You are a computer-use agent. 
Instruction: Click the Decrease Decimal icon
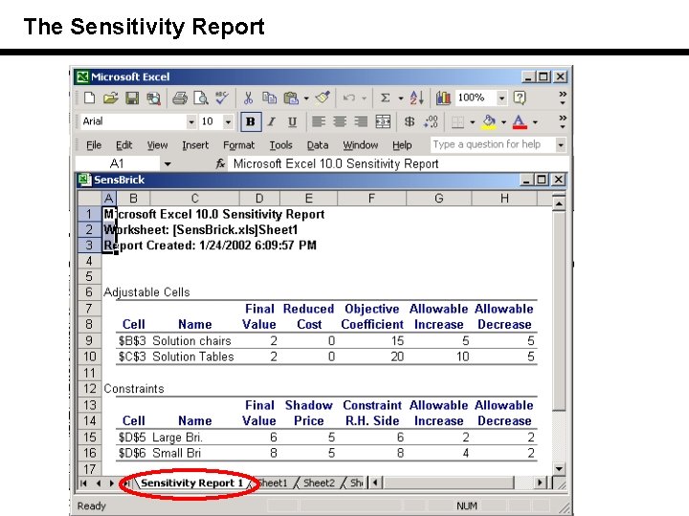coord(431,121)
